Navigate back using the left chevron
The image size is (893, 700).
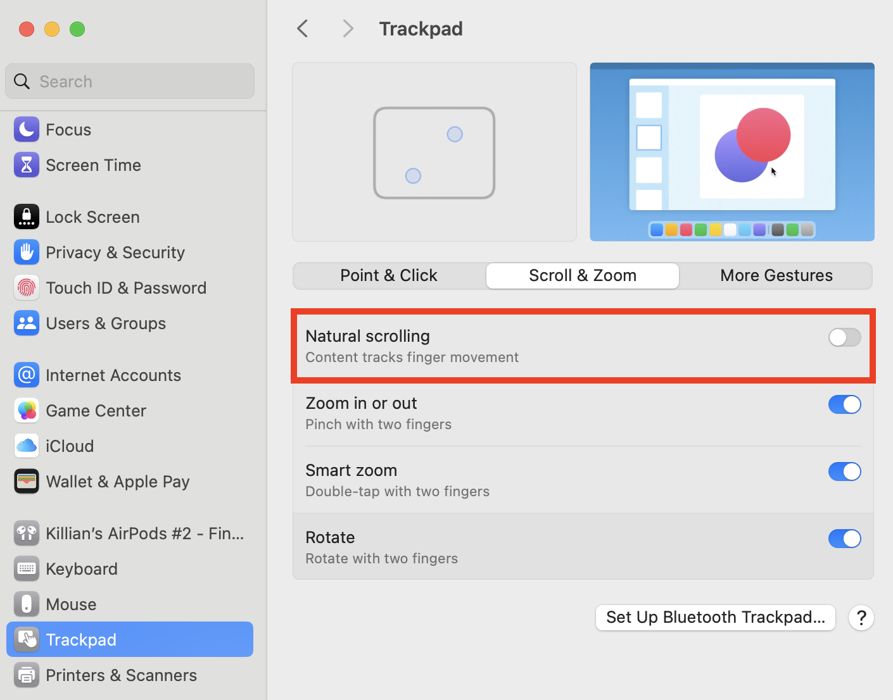[302, 28]
